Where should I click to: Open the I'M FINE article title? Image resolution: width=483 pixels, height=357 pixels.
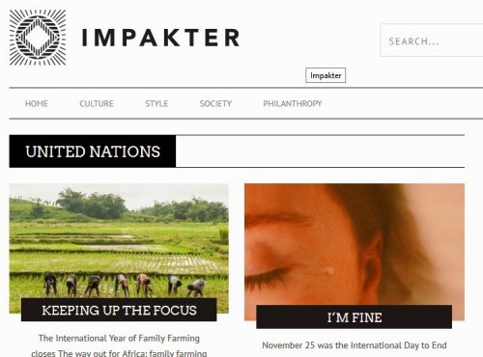(355, 317)
